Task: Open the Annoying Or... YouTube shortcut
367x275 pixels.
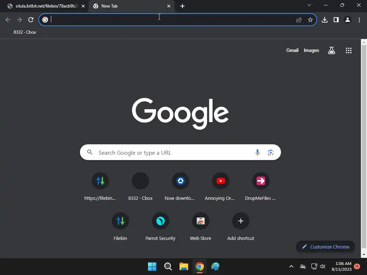Action: point(220,186)
